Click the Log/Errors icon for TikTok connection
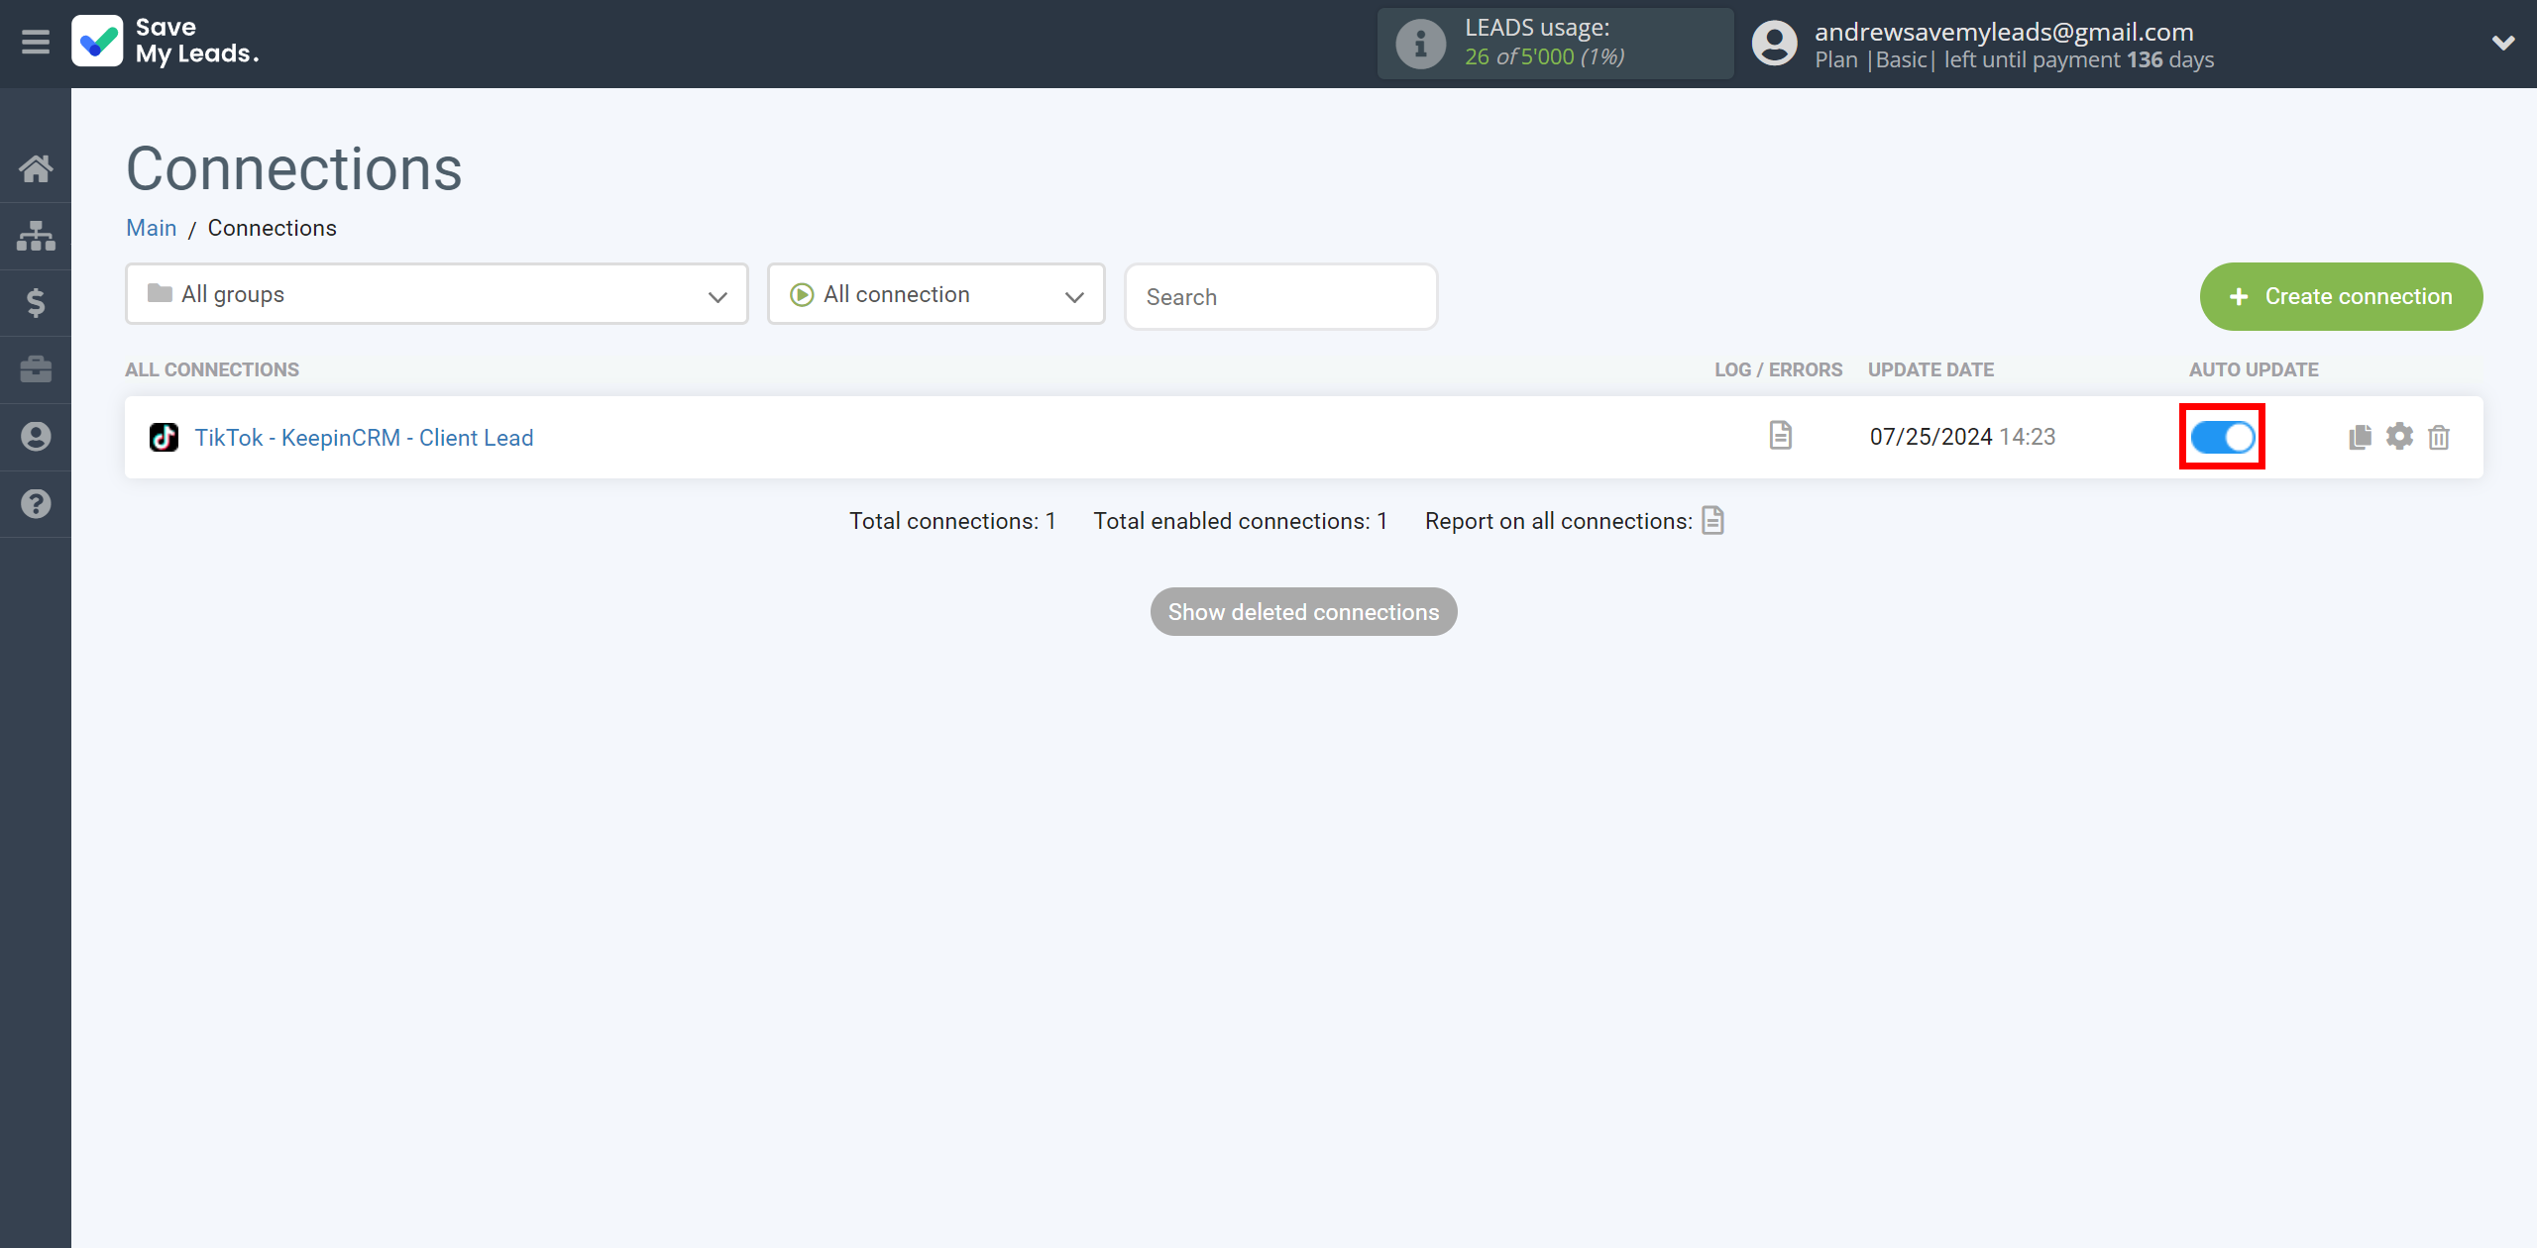Viewport: 2537px width, 1248px height. 1780,437
